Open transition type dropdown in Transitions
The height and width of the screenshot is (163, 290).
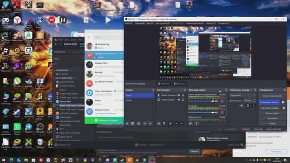tap(243, 96)
